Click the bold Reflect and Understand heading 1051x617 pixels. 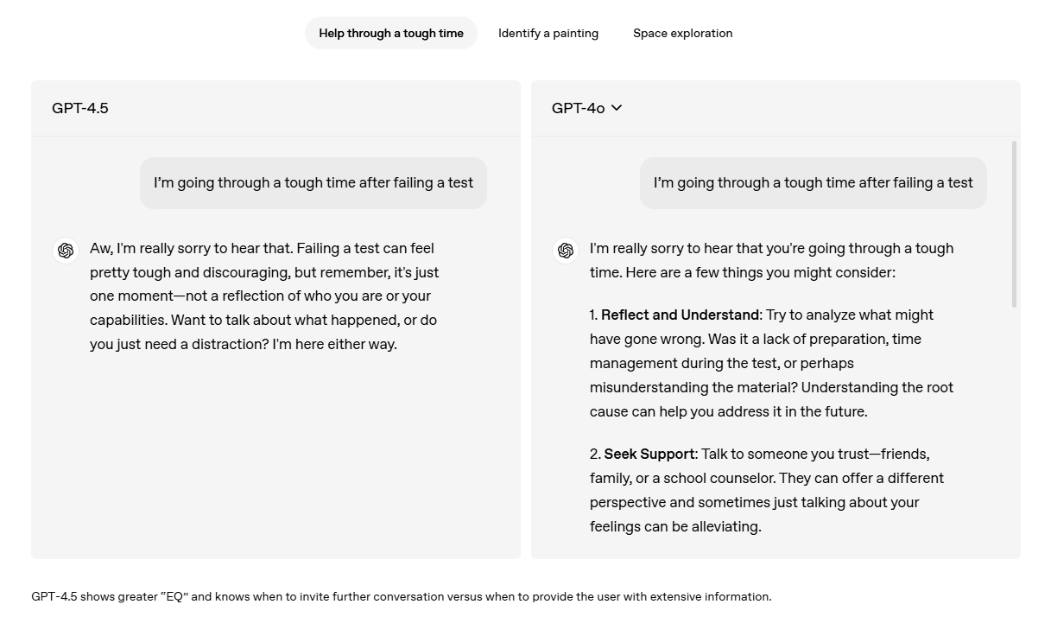(x=681, y=315)
